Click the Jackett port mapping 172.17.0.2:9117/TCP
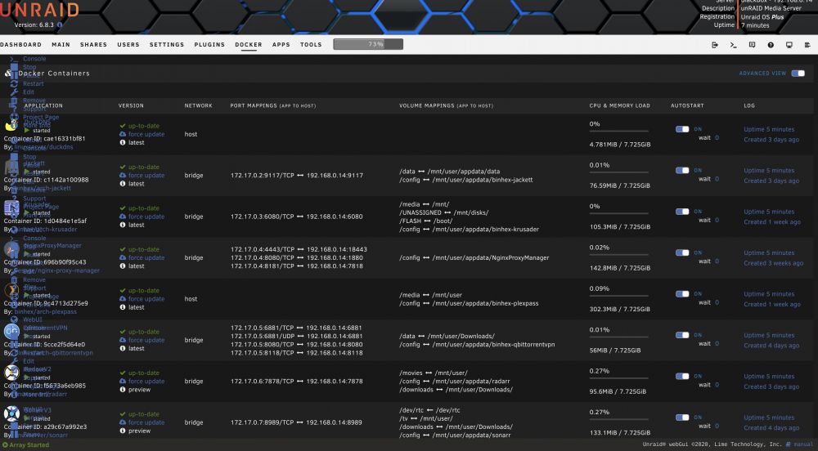The image size is (818, 451). click(x=263, y=176)
